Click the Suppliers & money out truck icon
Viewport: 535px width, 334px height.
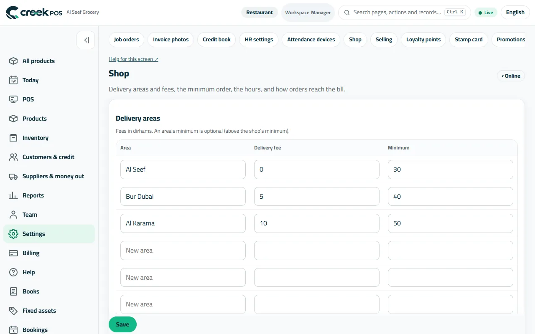pos(13,176)
